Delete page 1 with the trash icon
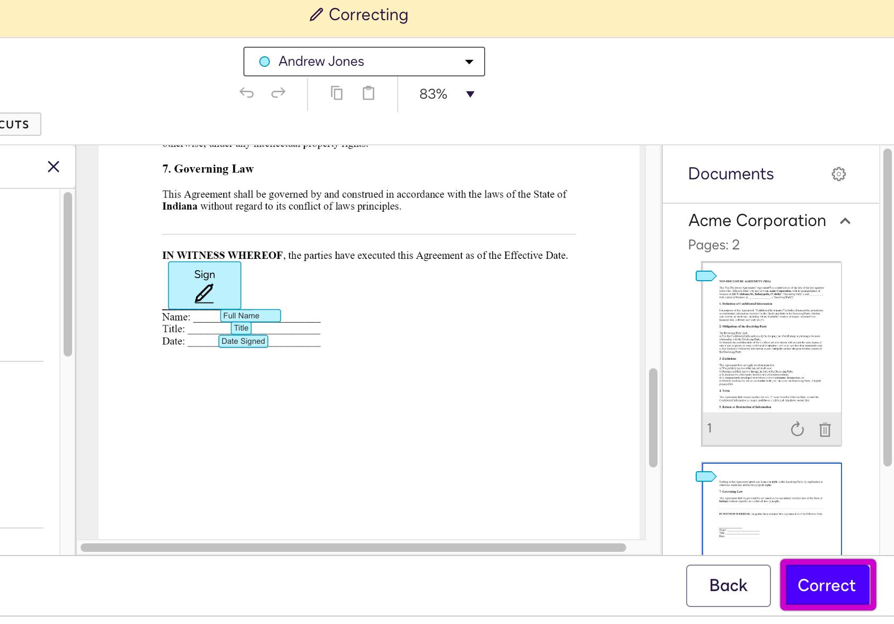 point(825,429)
